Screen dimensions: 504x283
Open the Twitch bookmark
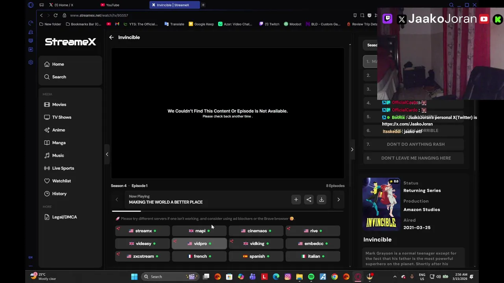tap(269, 24)
